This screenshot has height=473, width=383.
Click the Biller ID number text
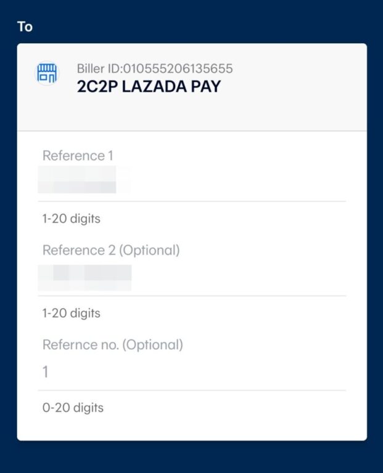[155, 68]
